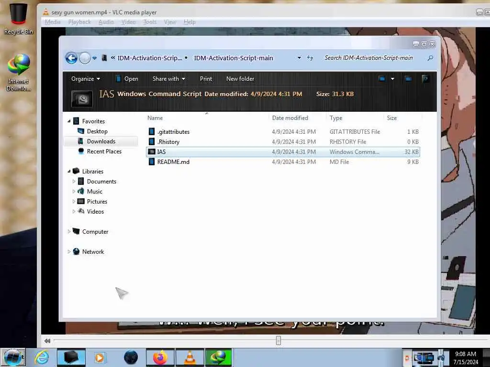
Task: Click the Print toolbar button
Action: coord(206,79)
